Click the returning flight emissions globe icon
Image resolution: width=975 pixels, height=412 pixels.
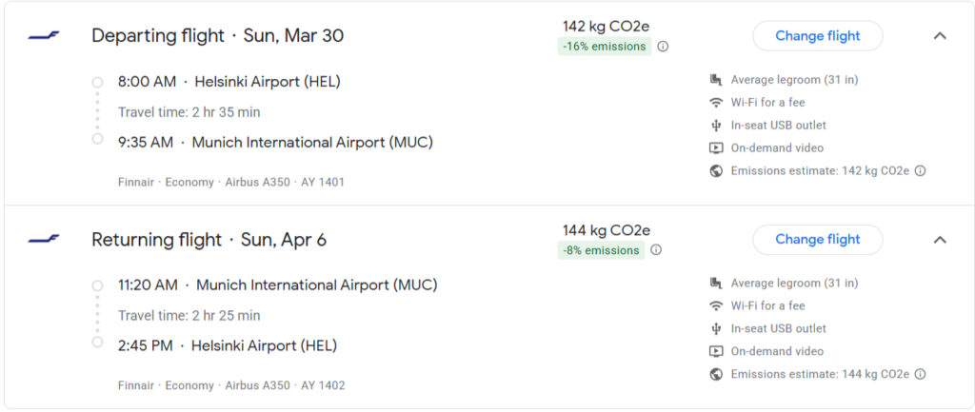(716, 375)
